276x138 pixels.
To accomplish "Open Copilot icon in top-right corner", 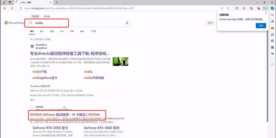I will coord(272,8).
